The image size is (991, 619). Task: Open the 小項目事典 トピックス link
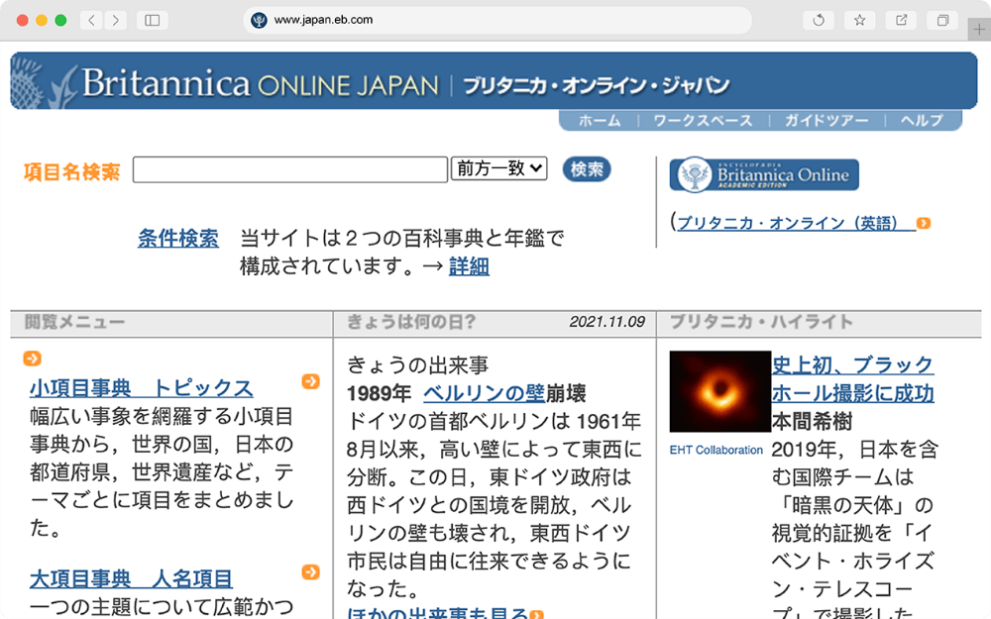click(x=142, y=388)
